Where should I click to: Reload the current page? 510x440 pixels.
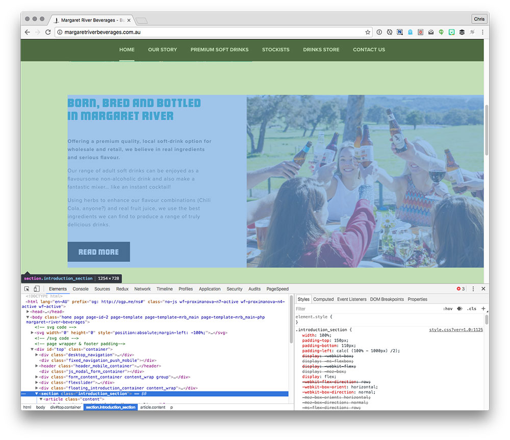(48, 32)
